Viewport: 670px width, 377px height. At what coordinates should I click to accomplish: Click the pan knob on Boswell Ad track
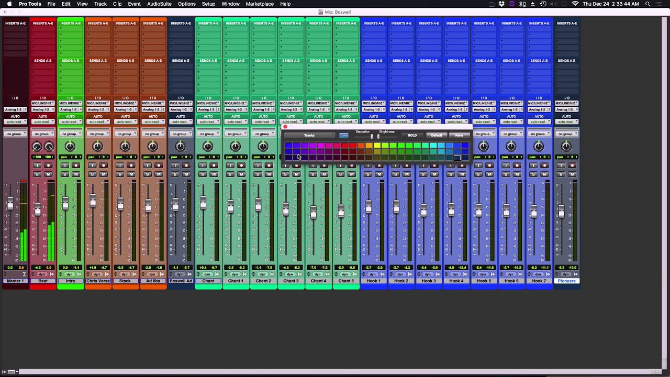(180, 146)
